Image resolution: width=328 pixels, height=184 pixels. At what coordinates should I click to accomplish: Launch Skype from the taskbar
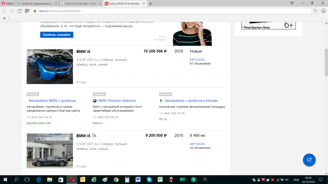pos(149,179)
